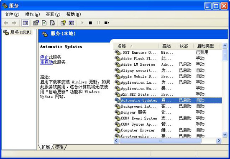The height and width of the screenshot is (159, 230).
Task: Click the Stop Service square button
Action: (90, 23)
